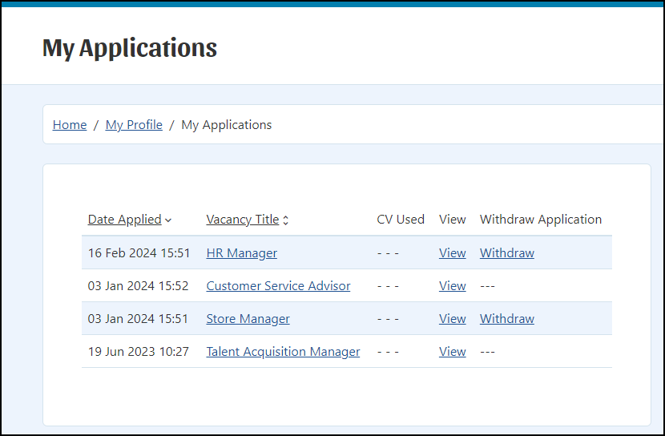The image size is (665, 436).
Task: Click the My Applications breadcrumb text
Action: click(x=227, y=125)
